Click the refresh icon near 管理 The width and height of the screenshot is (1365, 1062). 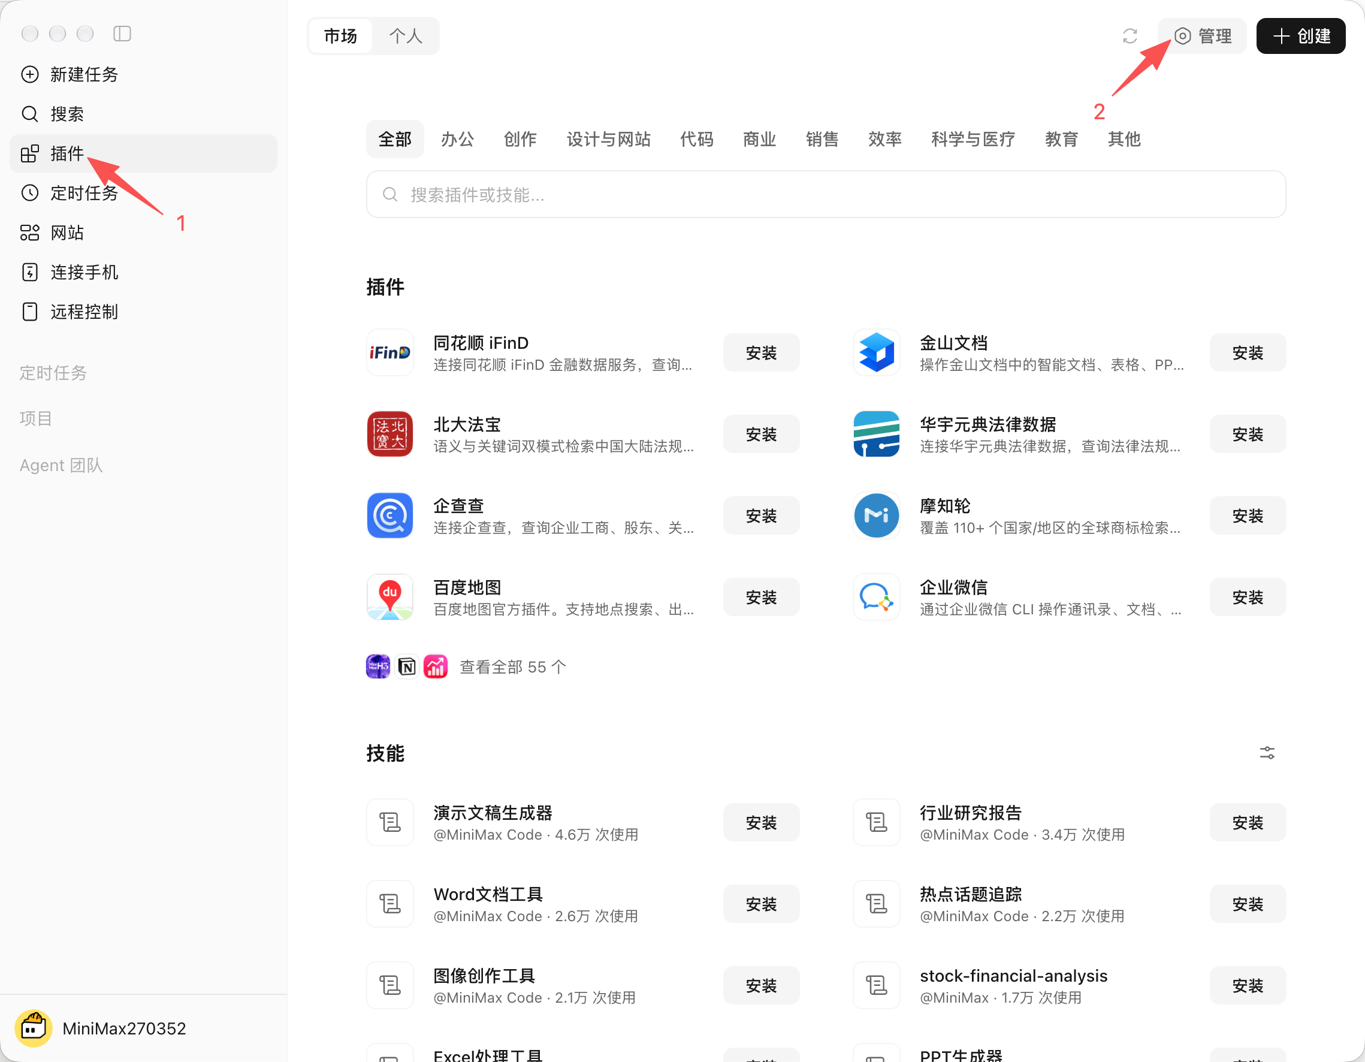pos(1130,36)
